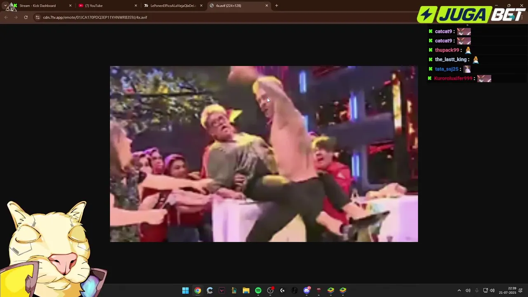This screenshot has width=528, height=297.
Task: Click the Kick badge beside tata_ssj25
Action: coord(431,69)
